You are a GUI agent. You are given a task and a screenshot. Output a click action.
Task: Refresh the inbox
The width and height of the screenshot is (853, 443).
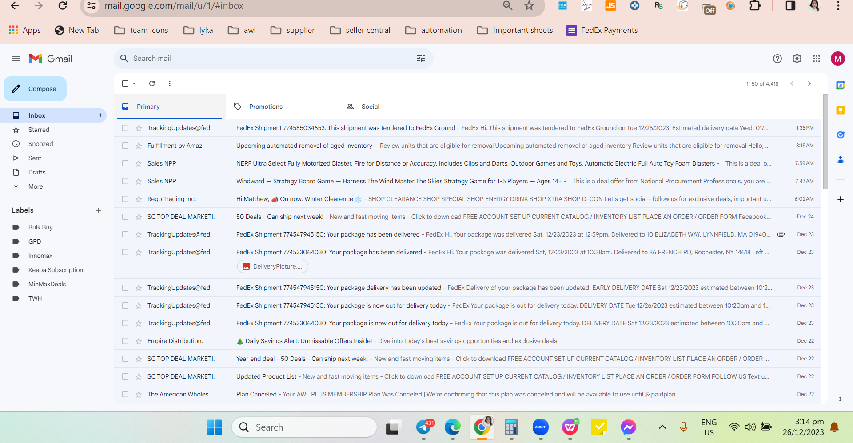[152, 83]
